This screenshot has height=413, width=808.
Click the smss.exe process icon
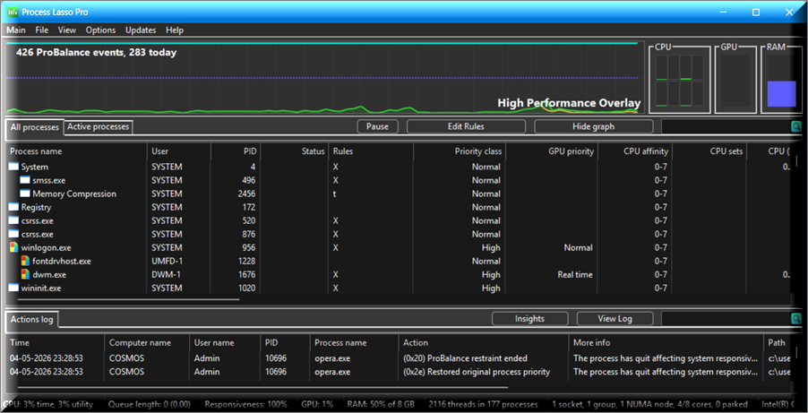pos(25,180)
